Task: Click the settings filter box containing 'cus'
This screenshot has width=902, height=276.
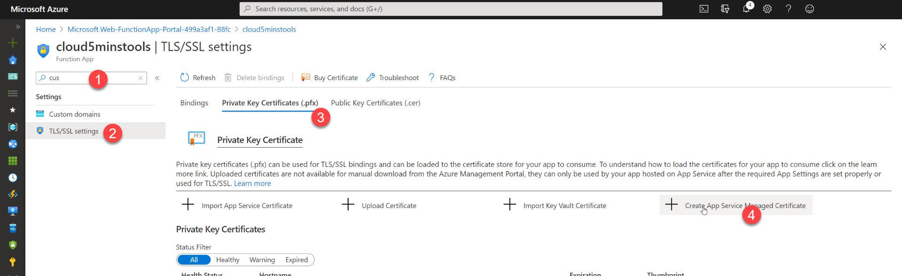Action: point(91,78)
